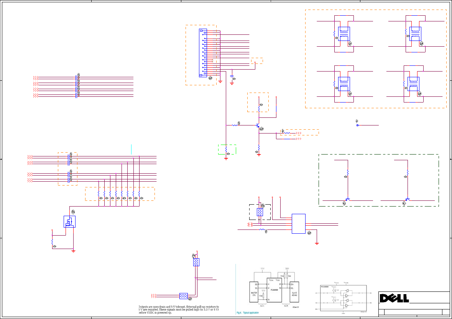Select the resistor inside the bright green dashed box
The image size is (452, 319).
[226, 150]
